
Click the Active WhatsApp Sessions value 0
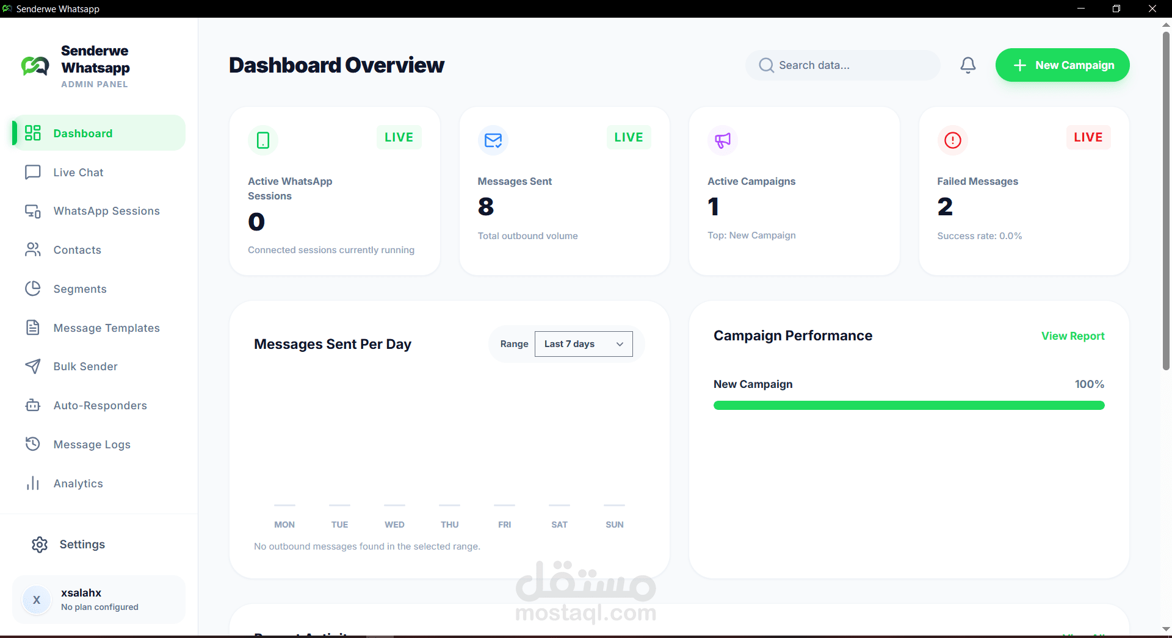pyautogui.click(x=256, y=221)
